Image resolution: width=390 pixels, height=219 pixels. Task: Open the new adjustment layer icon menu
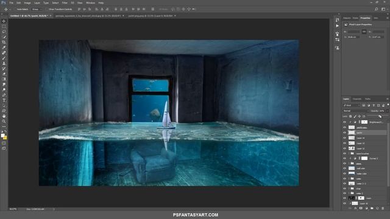[x=366, y=208]
